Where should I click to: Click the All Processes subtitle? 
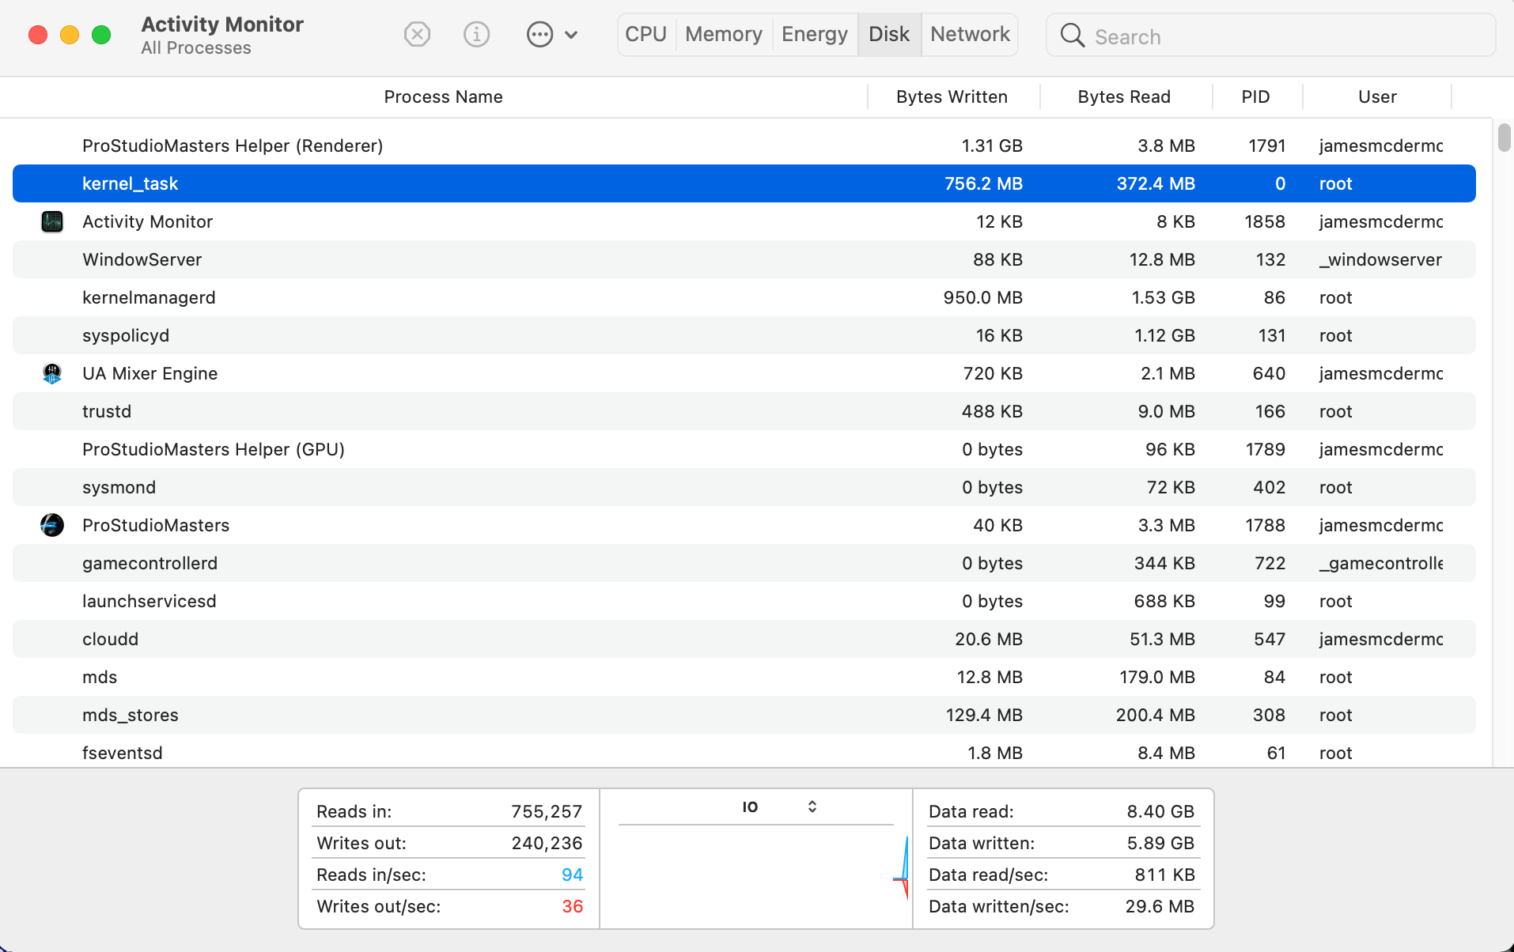196,48
